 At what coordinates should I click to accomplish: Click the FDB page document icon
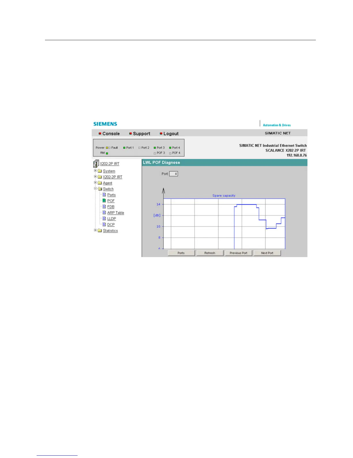coord(104,206)
